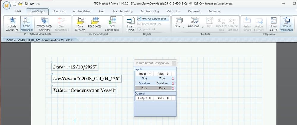Sort inputs by the Alias column header
Screen dimensions: 297x125
(x=163, y=74)
